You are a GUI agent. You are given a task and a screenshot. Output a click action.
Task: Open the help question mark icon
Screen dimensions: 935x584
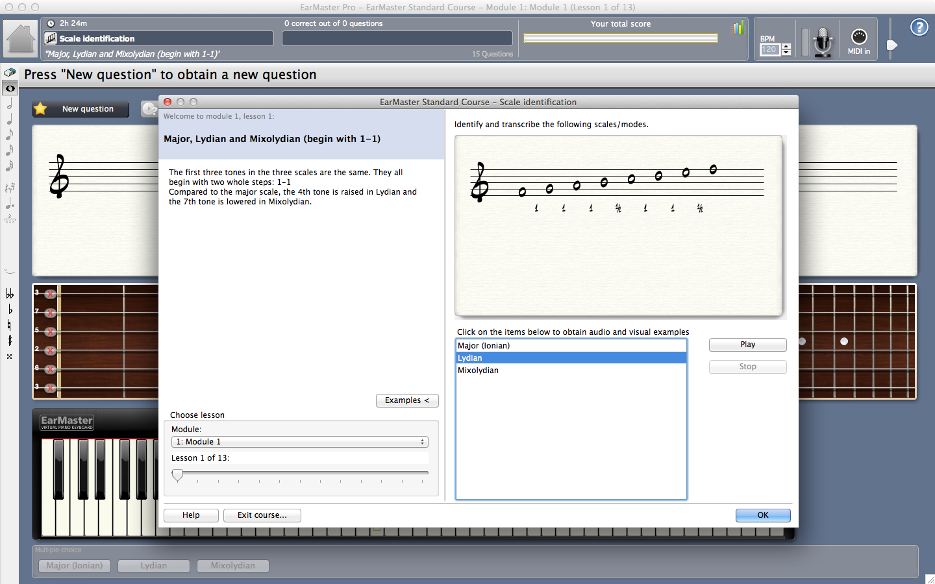(919, 27)
